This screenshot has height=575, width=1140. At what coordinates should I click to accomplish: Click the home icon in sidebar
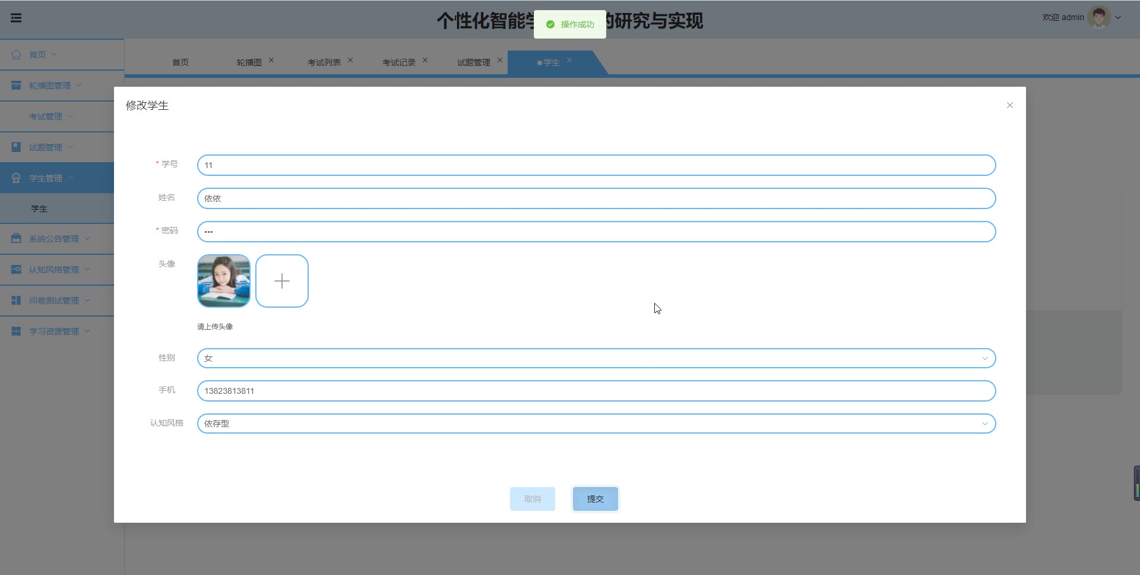pyautogui.click(x=16, y=54)
